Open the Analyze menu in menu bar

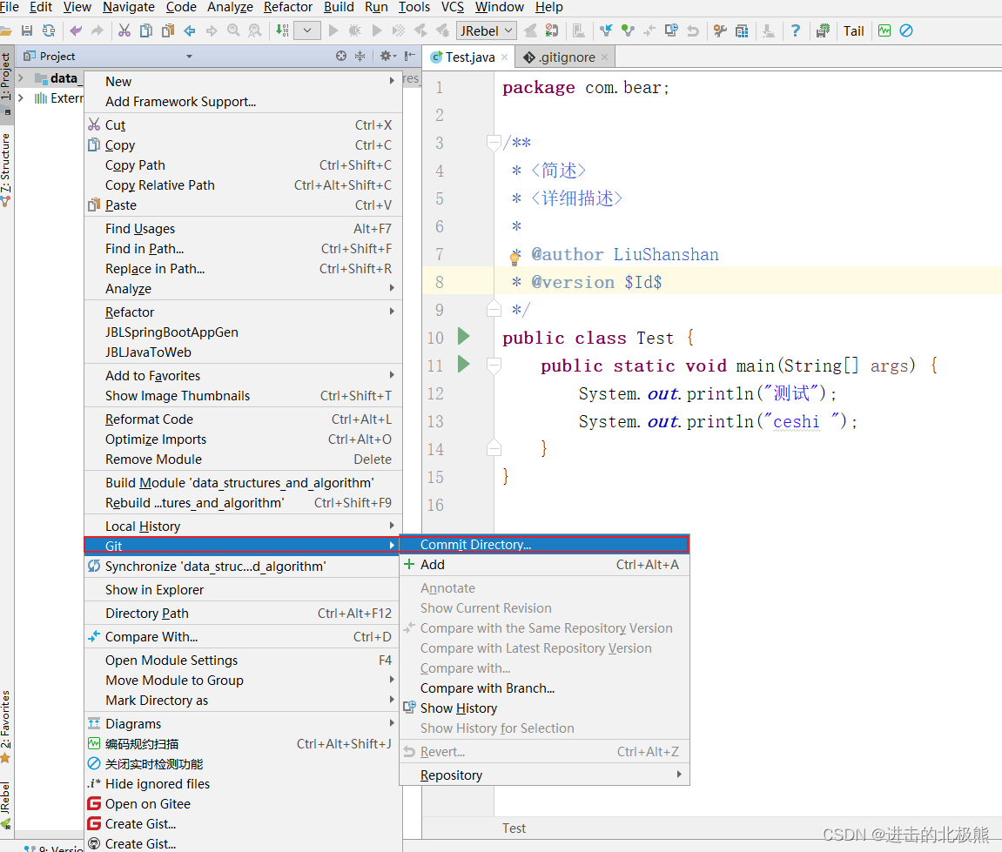tap(230, 7)
